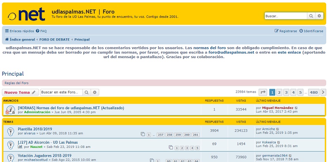Viewport: 329px width, 162px height.
Task: Click the Principal forum heading
Action: click(13, 74)
